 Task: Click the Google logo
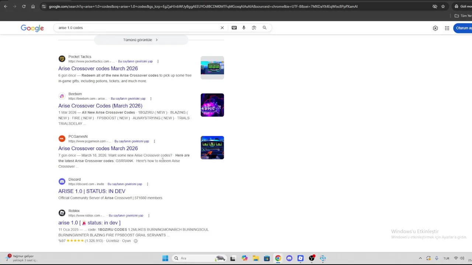pos(32,28)
